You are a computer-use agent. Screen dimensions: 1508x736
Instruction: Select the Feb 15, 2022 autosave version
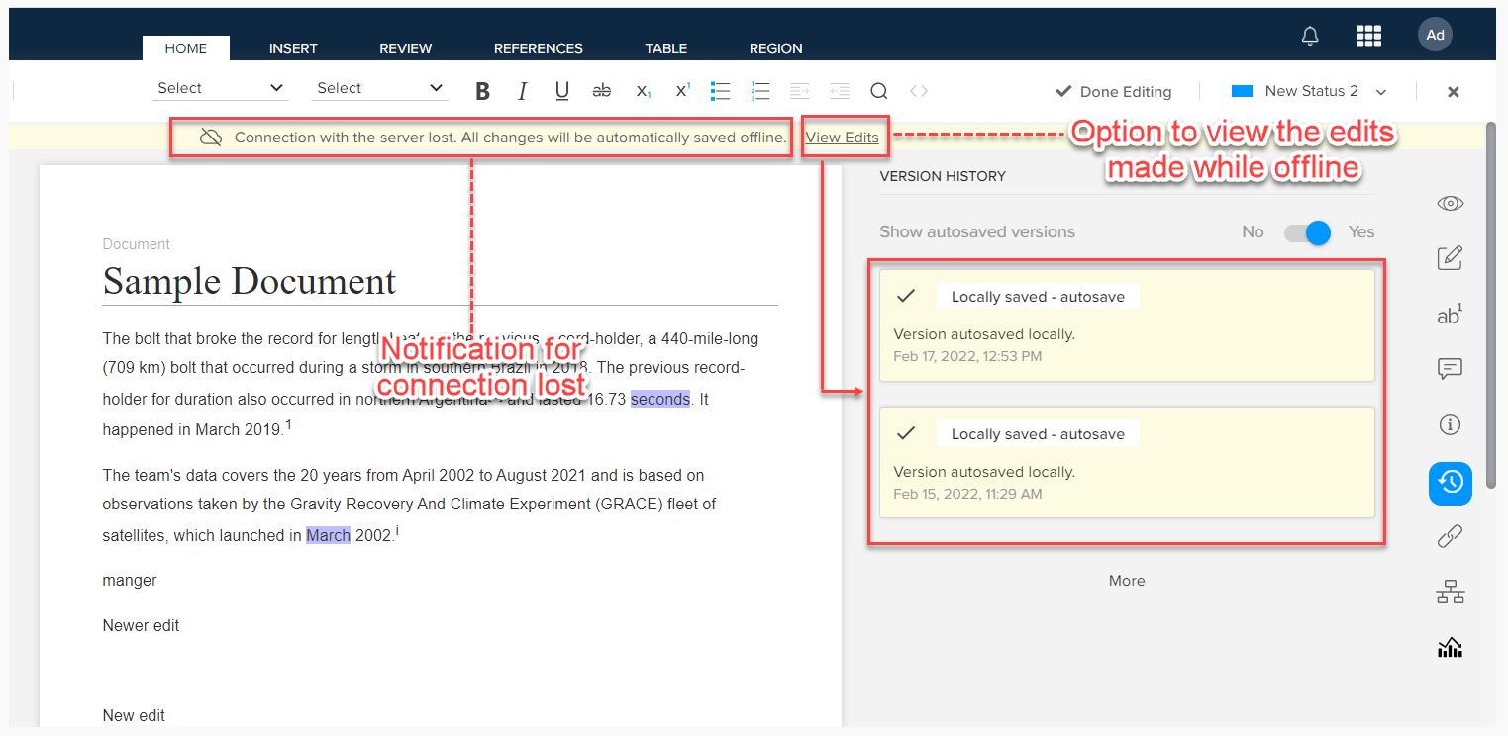[x=1127, y=463]
